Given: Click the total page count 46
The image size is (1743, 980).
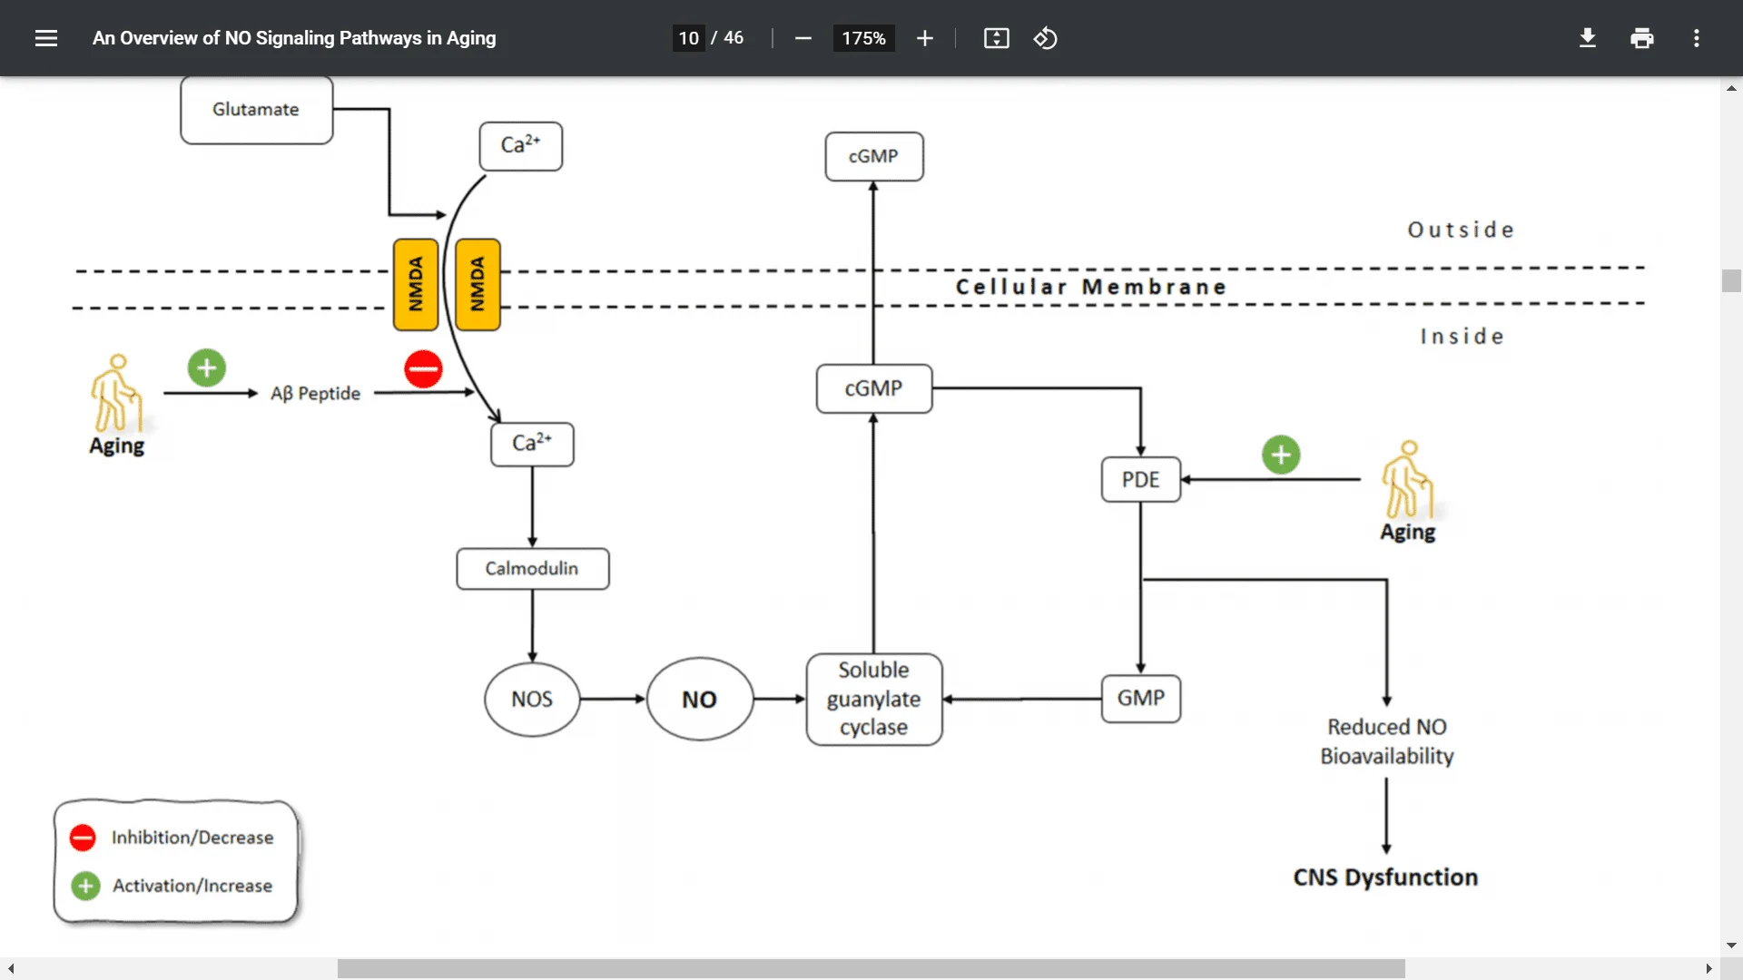Looking at the screenshot, I should (x=734, y=38).
